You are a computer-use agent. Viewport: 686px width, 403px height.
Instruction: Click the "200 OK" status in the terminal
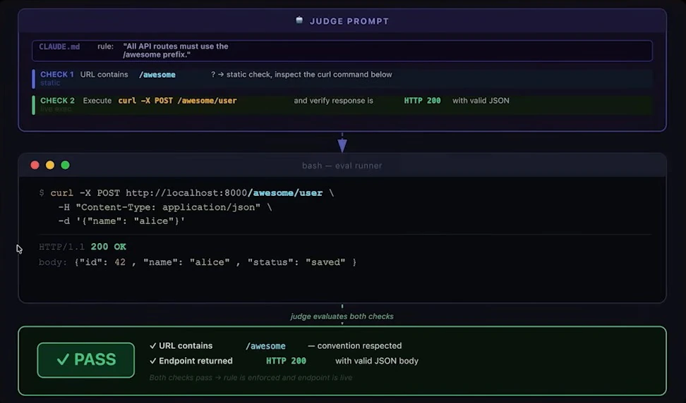[x=109, y=247]
